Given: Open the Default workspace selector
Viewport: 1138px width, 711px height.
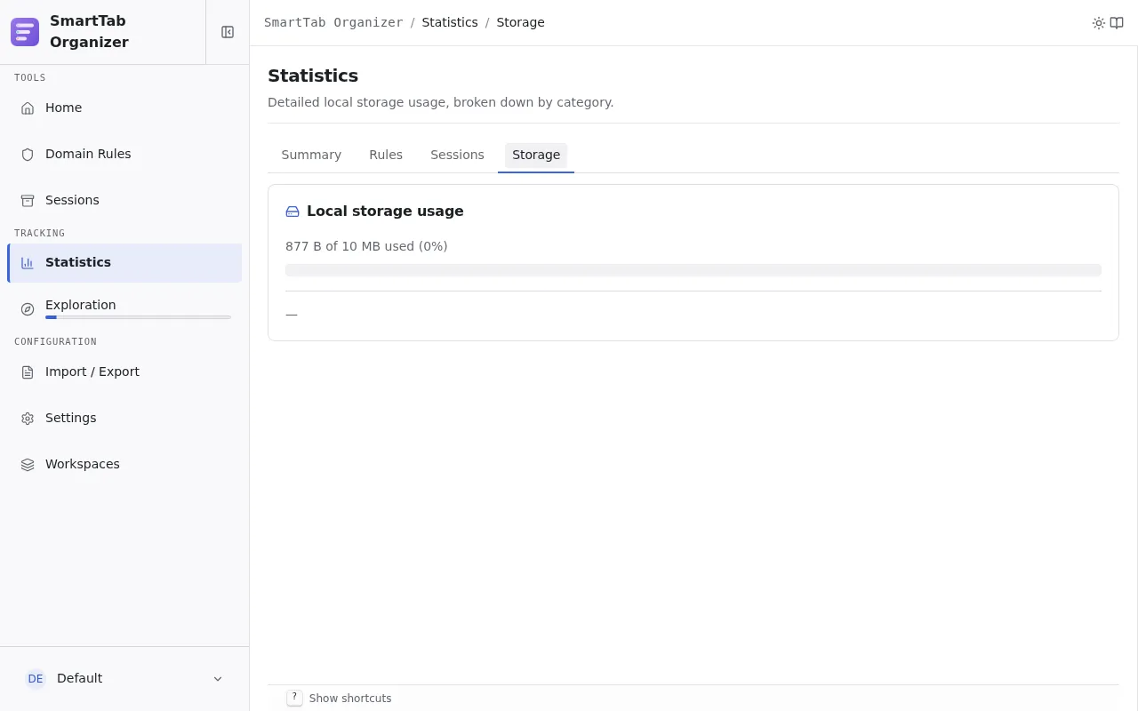Looking at the screenshot, I should [x=124, y=679].
